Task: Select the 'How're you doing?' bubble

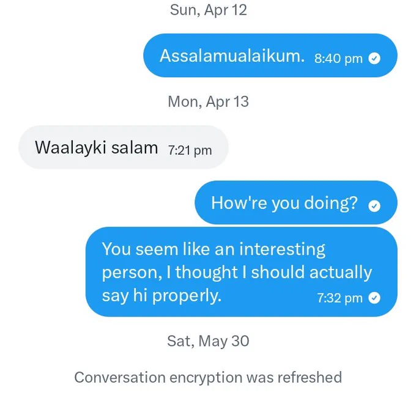Action: (296, 202)
